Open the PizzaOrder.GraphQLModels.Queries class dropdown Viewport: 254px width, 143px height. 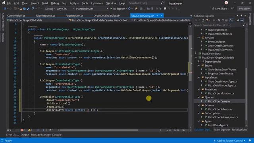tap(99, 20)
